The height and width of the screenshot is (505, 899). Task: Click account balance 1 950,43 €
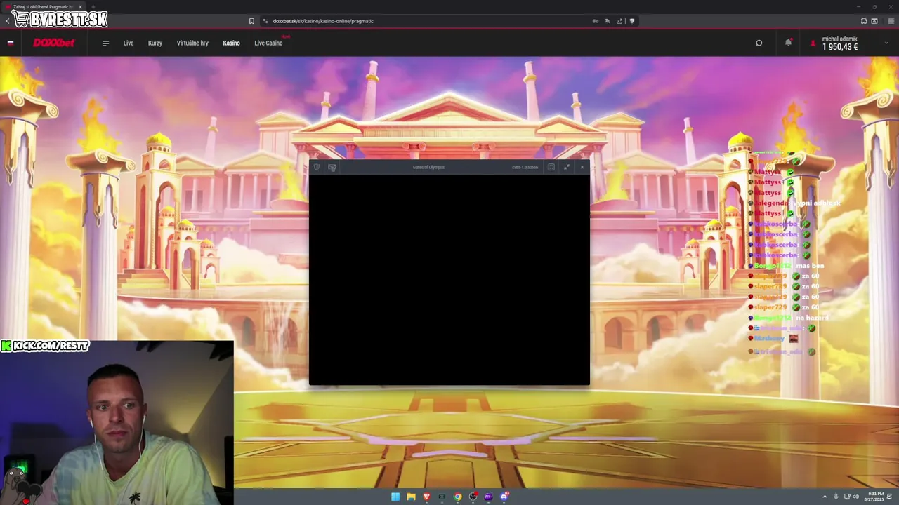point(840,48)
